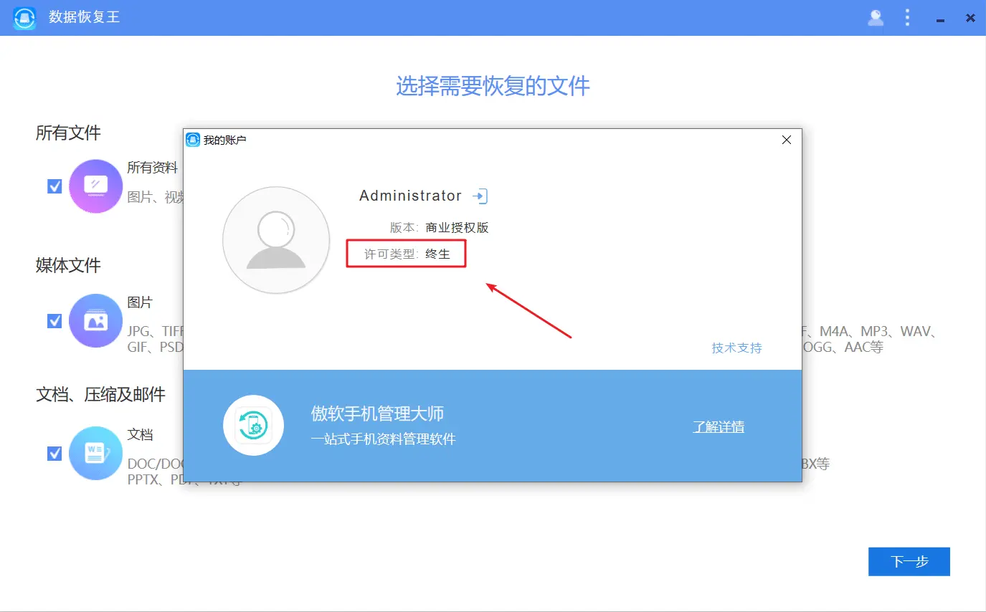Uncheck the 文档 checkbox
986x612 pixels.
point(54,454)
